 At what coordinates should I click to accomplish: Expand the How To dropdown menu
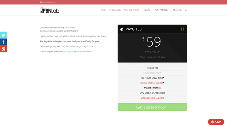148,10
